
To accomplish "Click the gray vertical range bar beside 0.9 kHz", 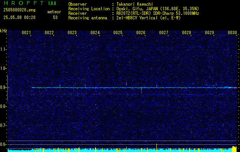I will 7,88.
